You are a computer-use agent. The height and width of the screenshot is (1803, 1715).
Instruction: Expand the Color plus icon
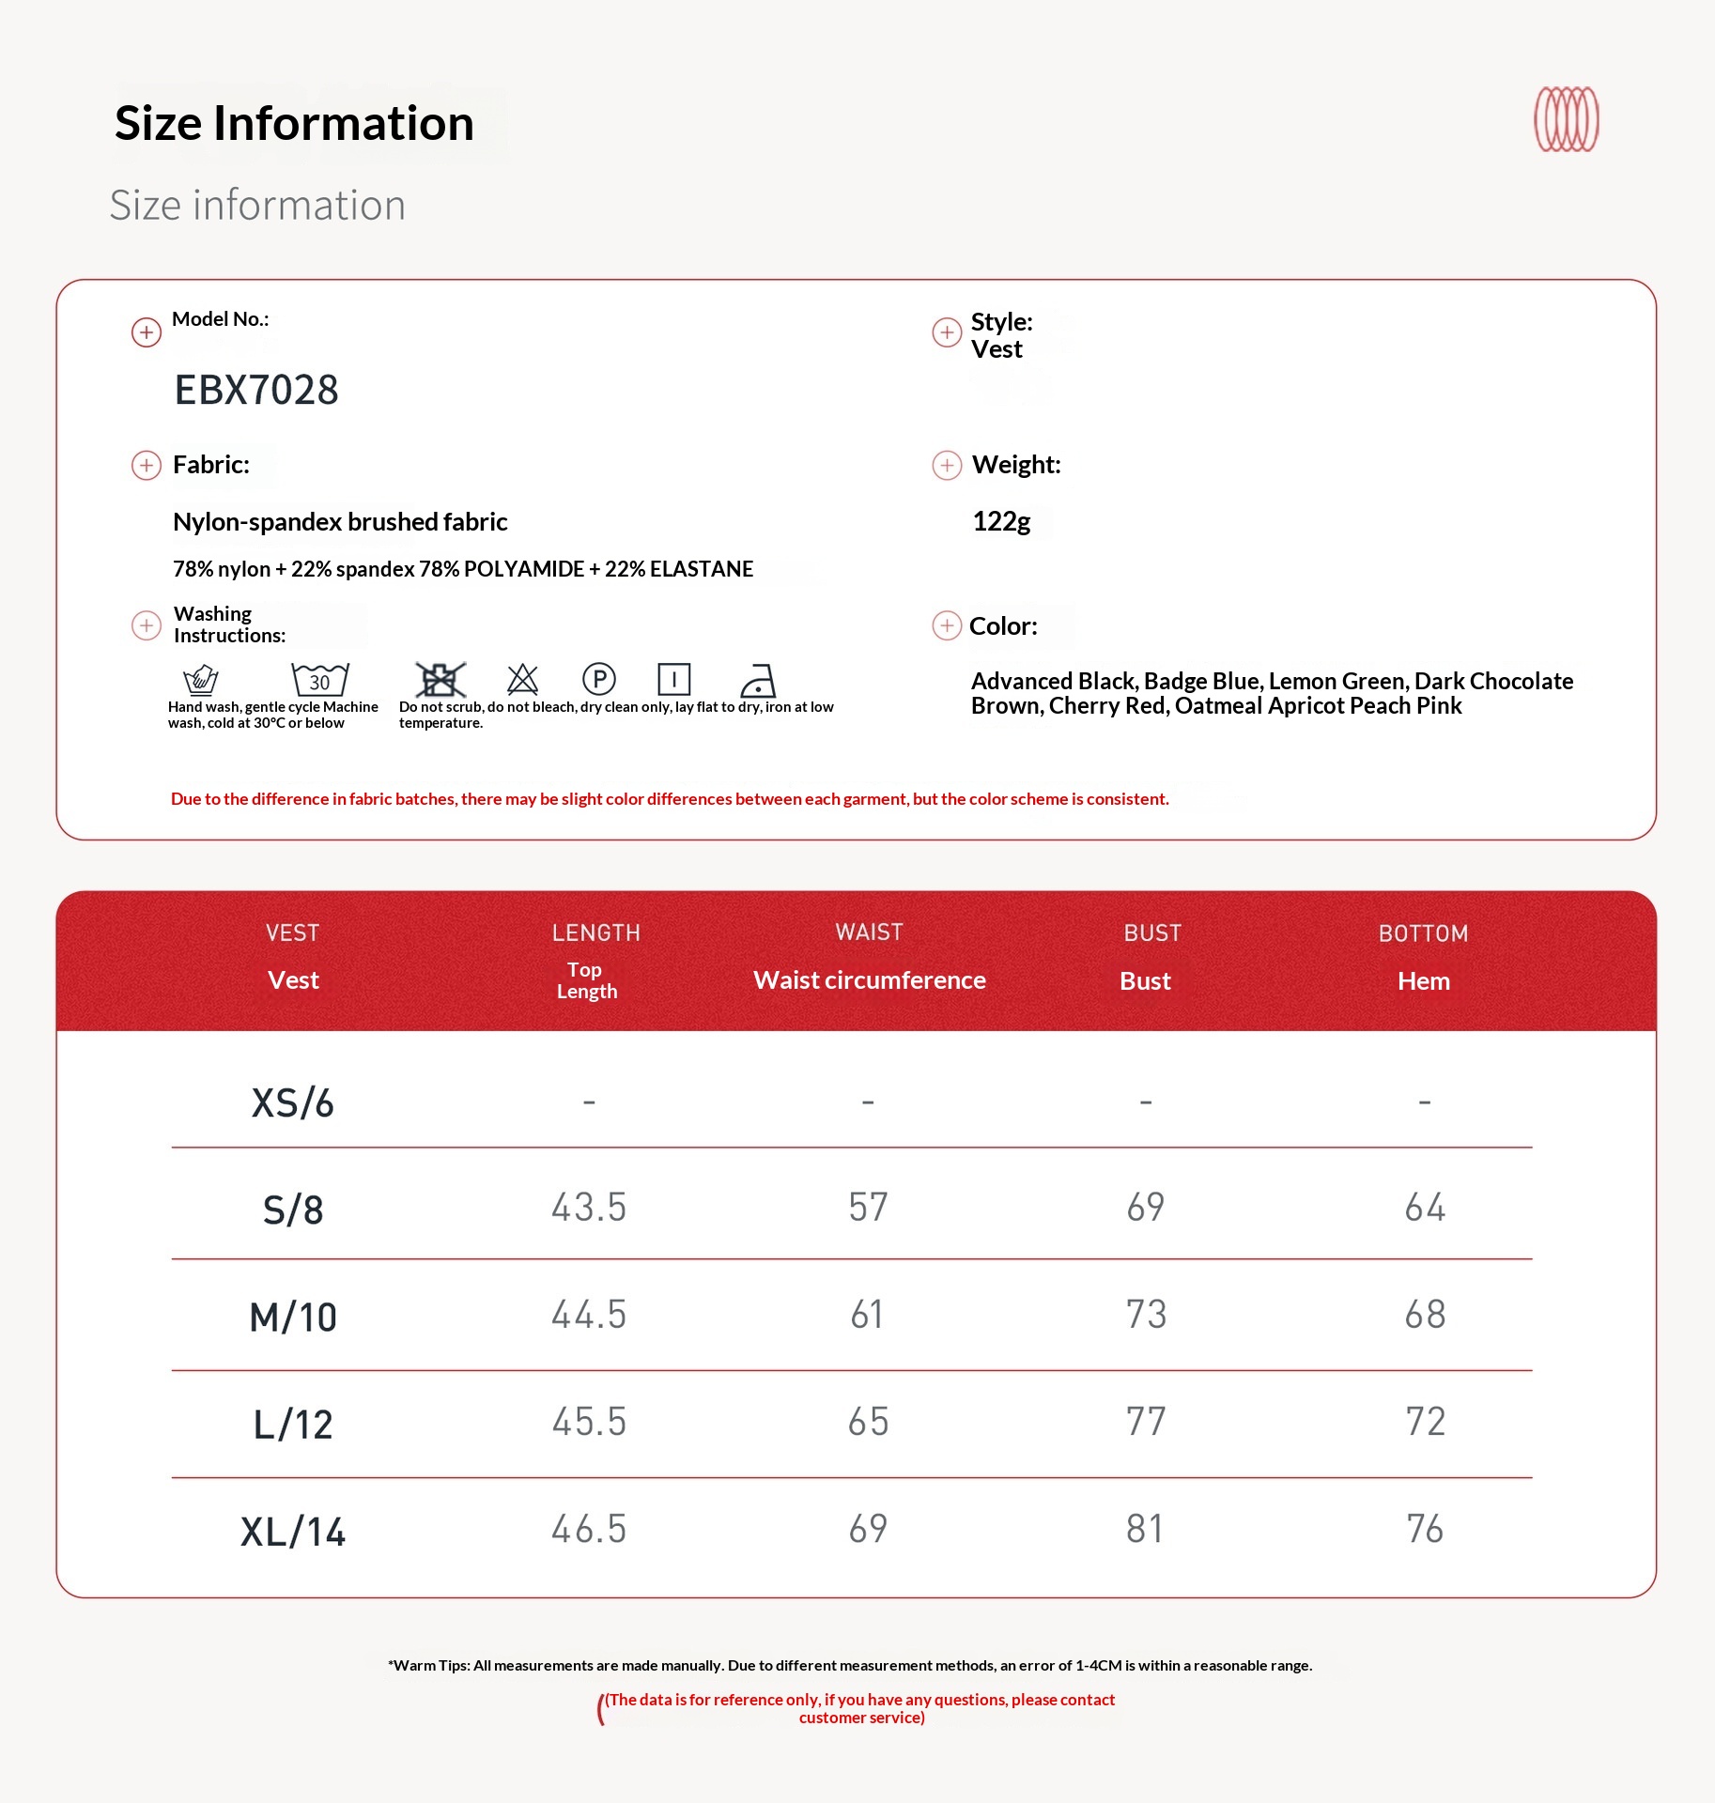pos(946,625)
